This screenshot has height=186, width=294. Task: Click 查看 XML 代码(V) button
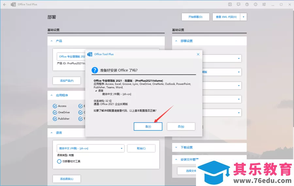point(226,17)
